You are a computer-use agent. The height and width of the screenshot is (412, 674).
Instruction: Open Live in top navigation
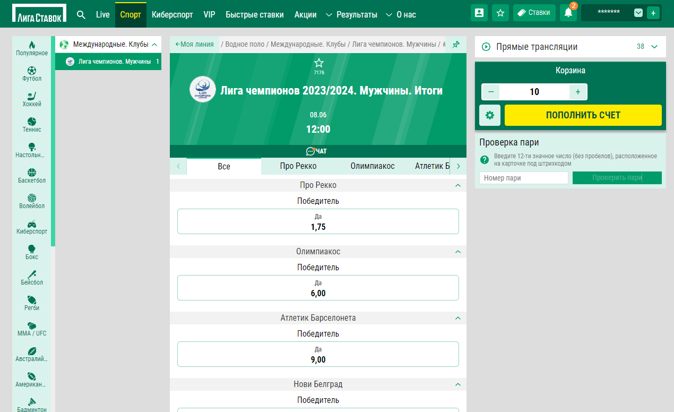point(102,14)
